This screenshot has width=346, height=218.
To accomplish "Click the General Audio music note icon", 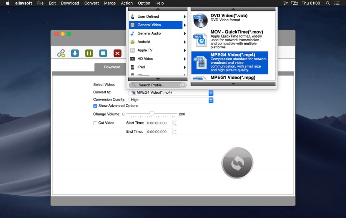I will [132, 33].
